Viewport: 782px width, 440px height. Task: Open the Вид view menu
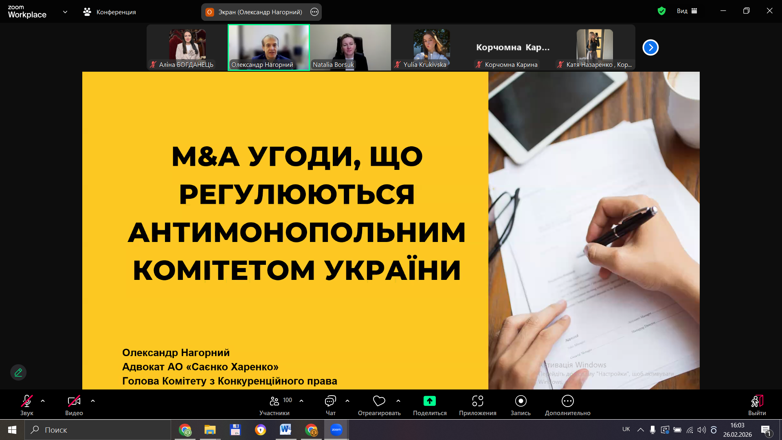pos(687,11)
